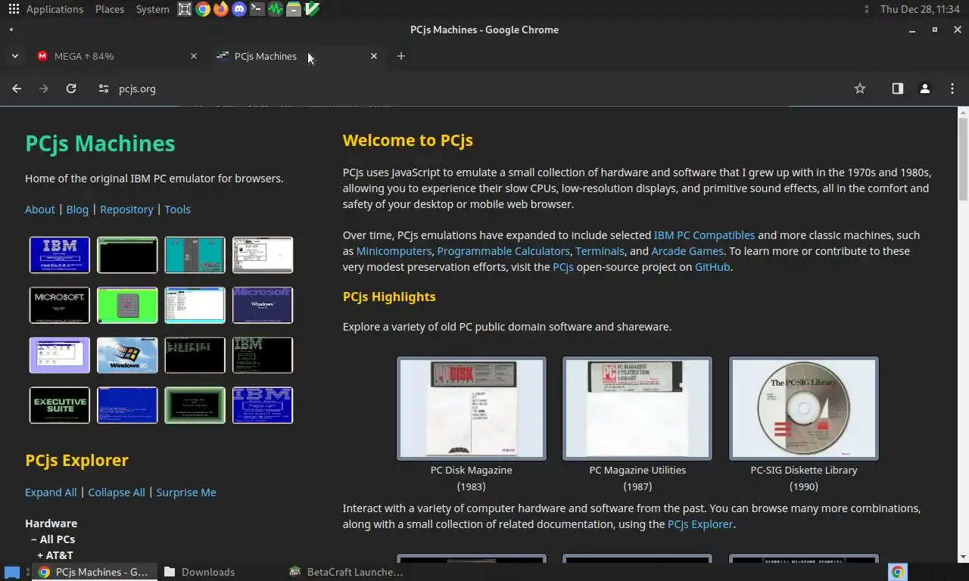Open the bright green grid game thumbnail
Image resolution: width=969 pixels, height=581 pixels.
[x=127, y=305]
